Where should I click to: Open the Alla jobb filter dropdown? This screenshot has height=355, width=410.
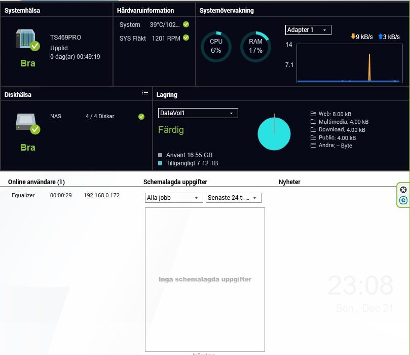point(173,198)
